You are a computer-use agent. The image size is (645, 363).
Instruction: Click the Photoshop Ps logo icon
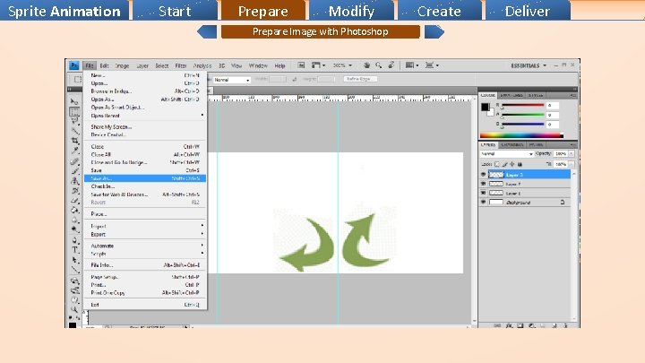click(x=74, y=65)
